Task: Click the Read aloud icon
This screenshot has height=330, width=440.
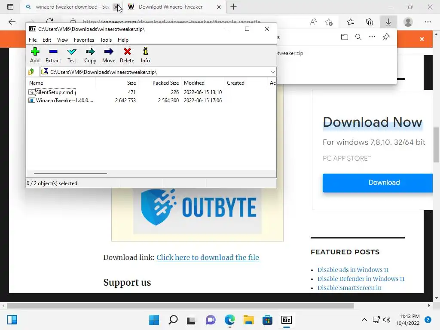Action: (x=313, y=22)
